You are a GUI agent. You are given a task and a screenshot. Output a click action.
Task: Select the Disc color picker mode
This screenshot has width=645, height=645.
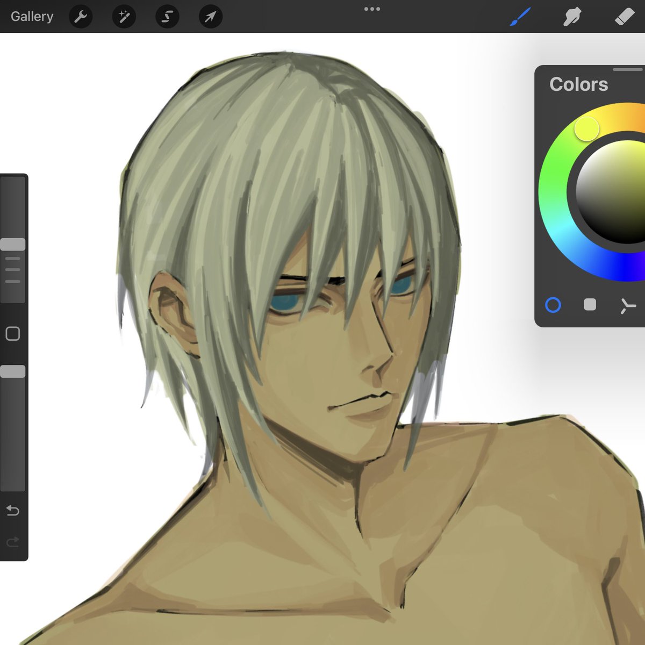pos(553,305)
